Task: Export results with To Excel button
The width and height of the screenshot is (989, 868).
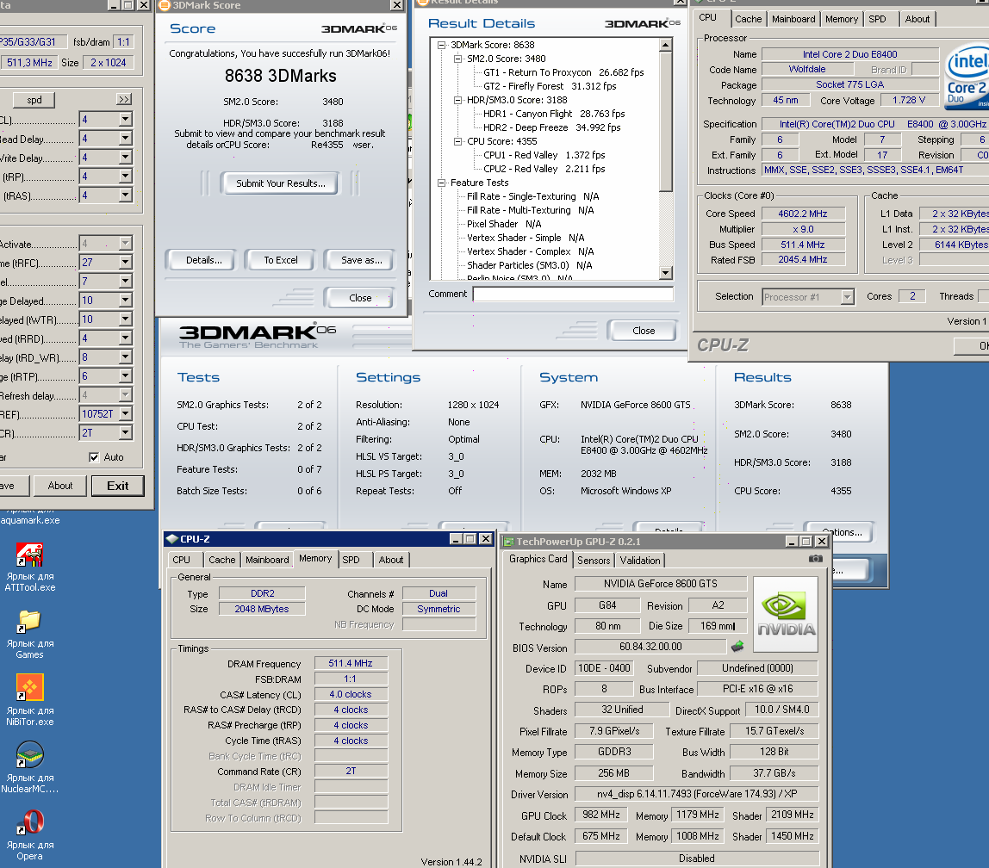Action: click(281, 260)
